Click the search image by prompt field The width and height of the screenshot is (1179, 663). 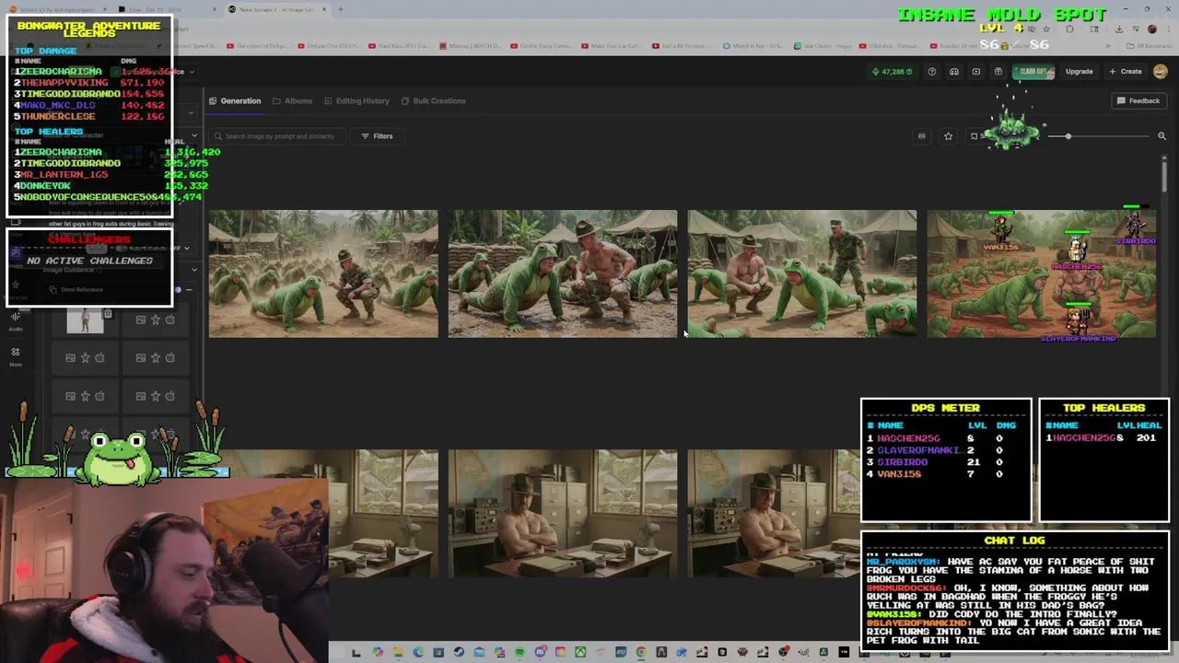coord(278,136)
